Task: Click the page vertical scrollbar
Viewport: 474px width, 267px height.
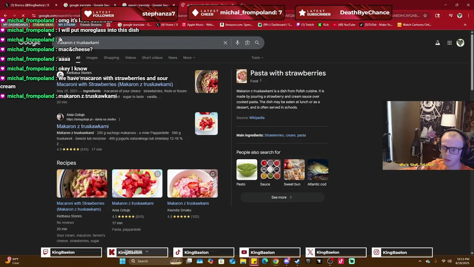Action: click(x=472, y=62)
